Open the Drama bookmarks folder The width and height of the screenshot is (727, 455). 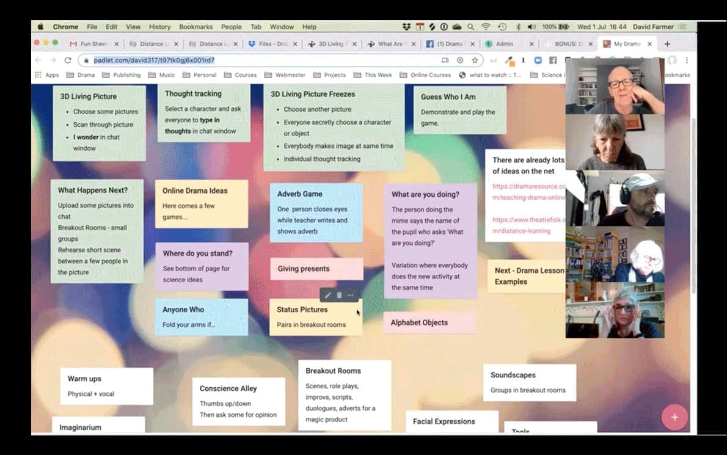pos(81,75)
